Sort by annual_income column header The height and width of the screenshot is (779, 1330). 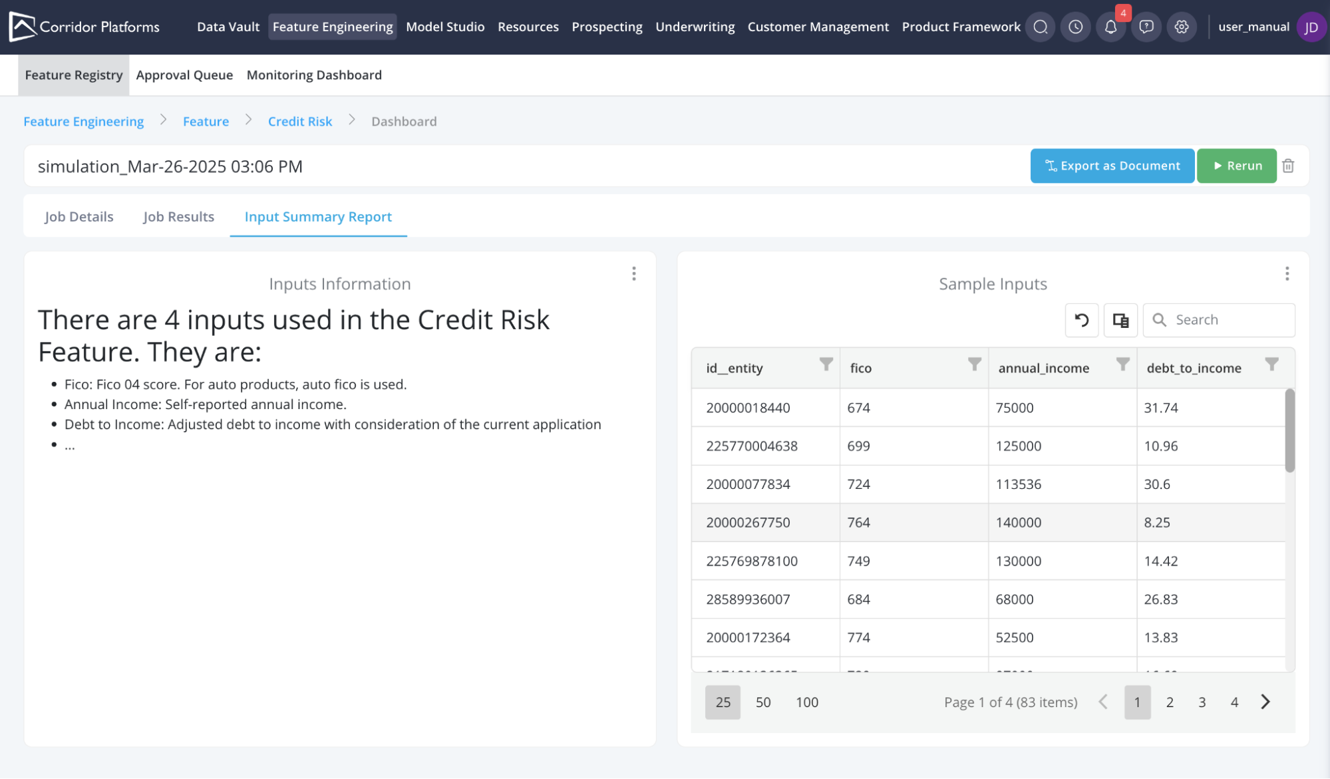(x=1043, y=368)
